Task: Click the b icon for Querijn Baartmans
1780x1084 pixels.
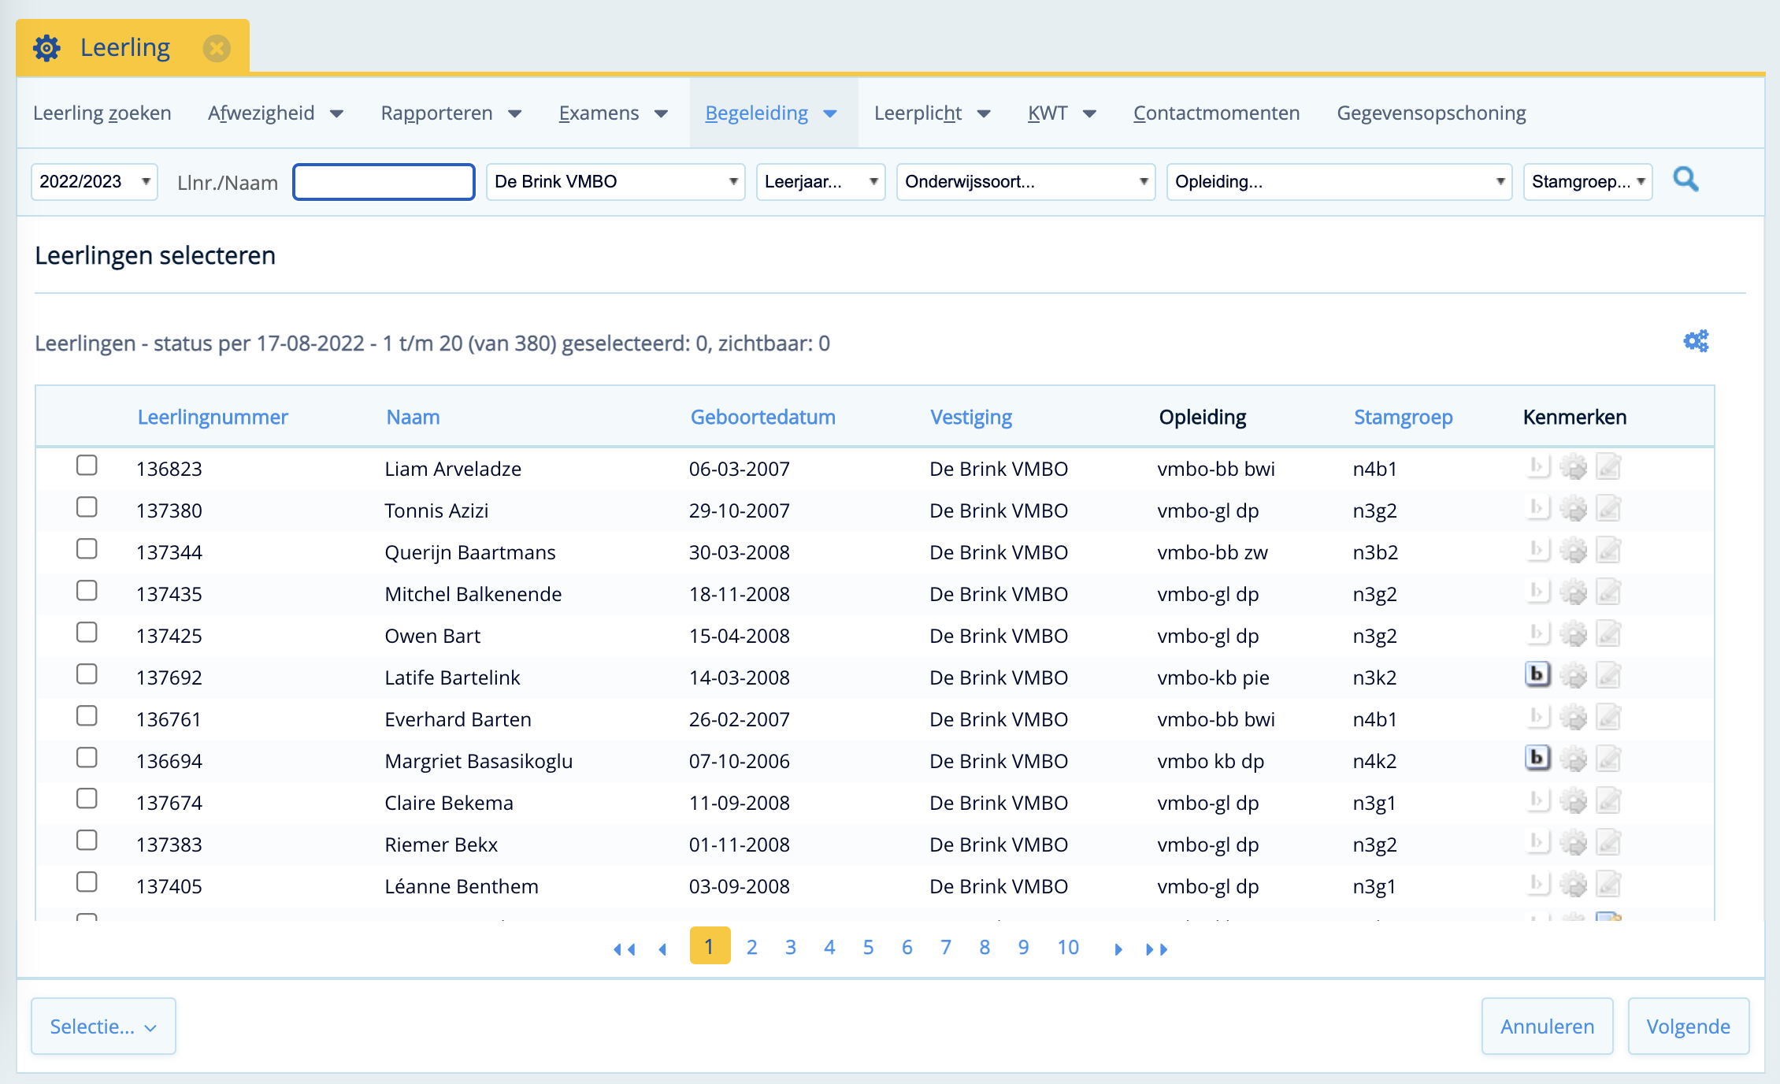Action: click(x=1537, y=551)
